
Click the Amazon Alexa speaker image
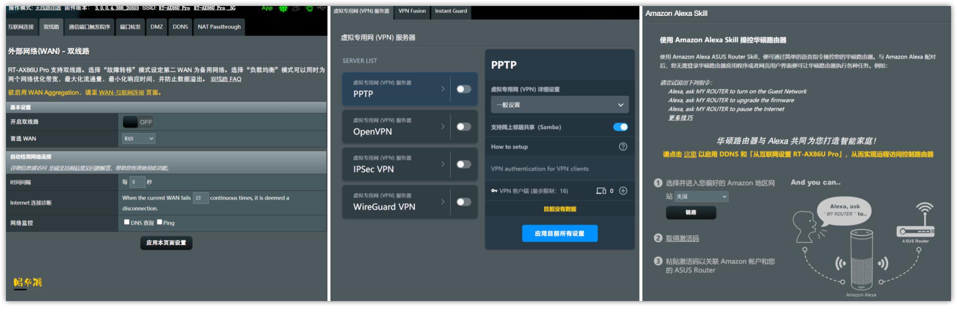pos(861,260)
